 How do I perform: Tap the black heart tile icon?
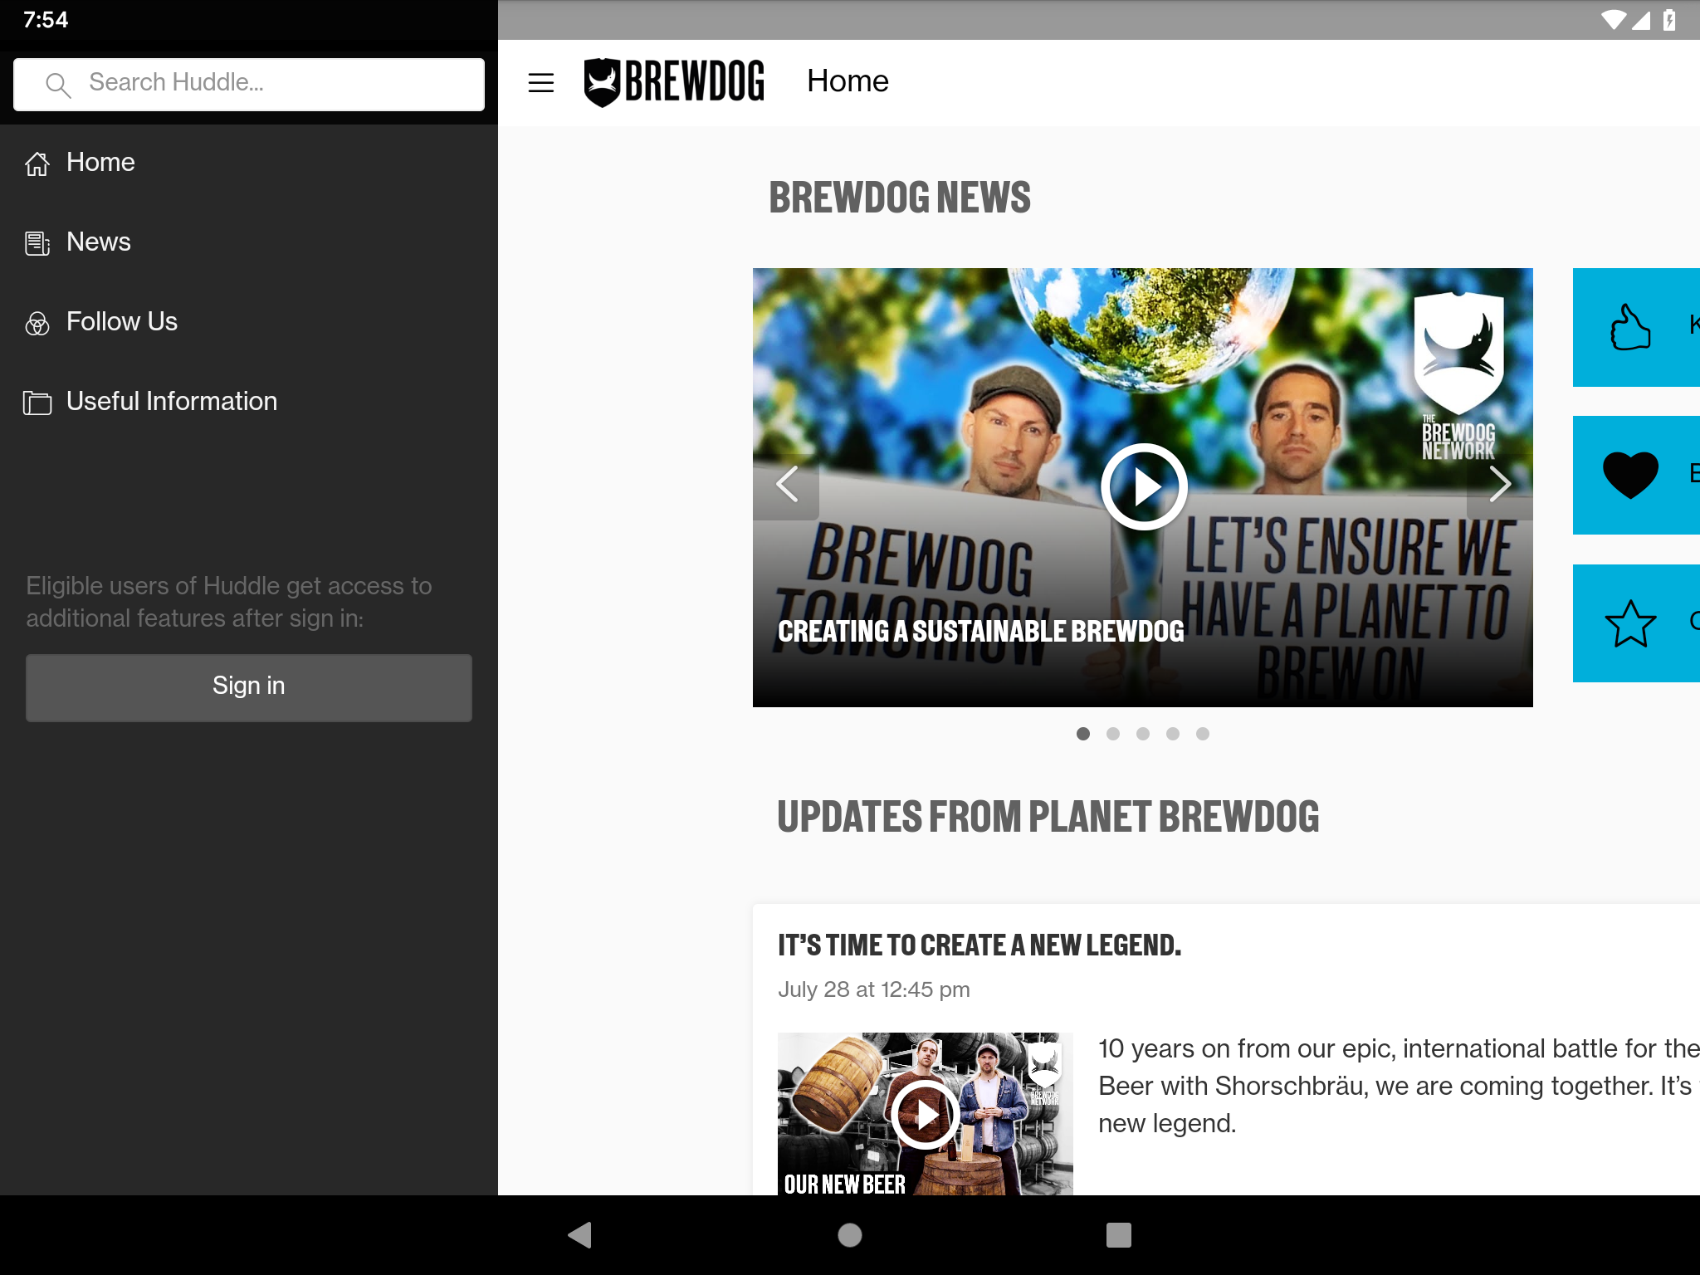1630,475
